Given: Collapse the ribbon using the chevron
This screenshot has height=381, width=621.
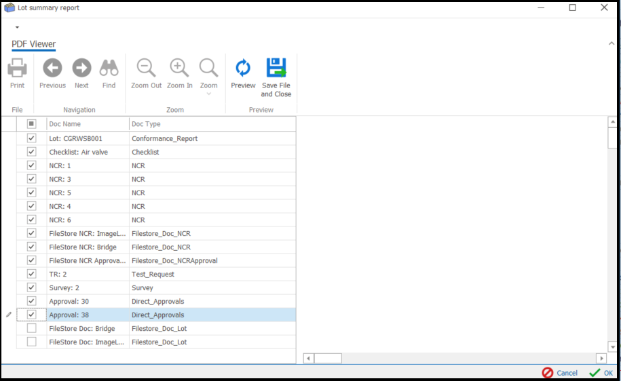Looking at the screenshot, I should pyautogui.click(x=611, y=44).
